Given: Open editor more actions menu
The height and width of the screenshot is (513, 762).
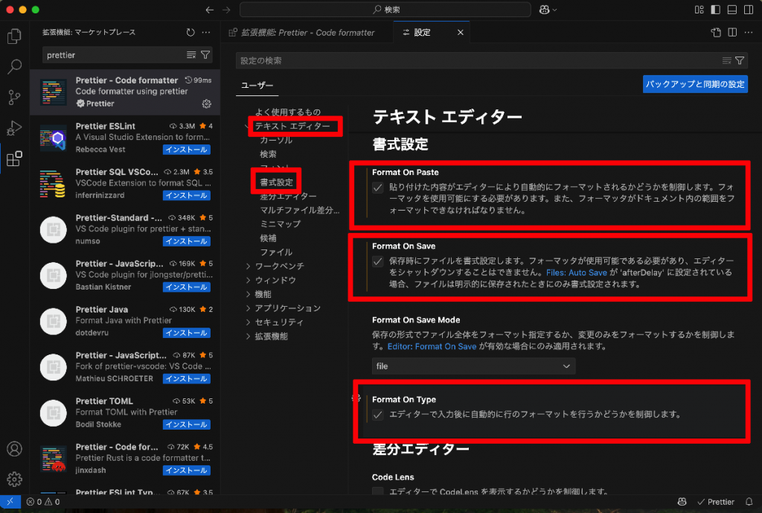Looking at the screenshot, I should [x=749, y=32].
